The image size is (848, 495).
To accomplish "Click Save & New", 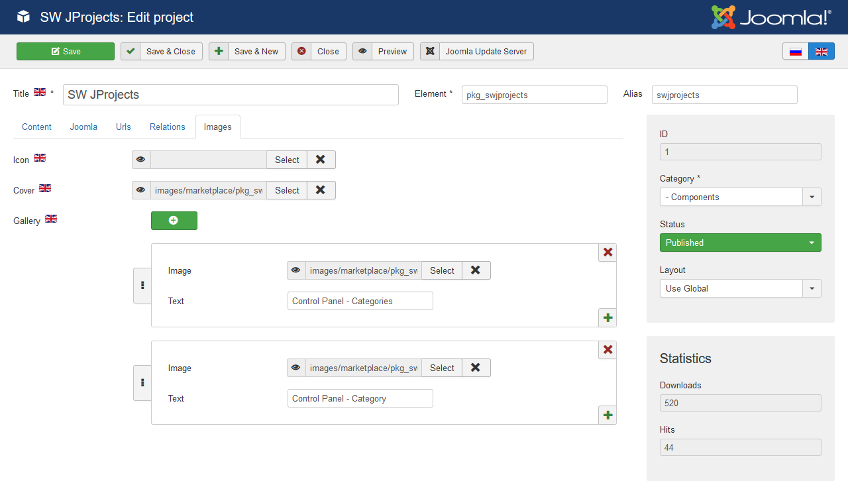I will [x=247, y=52].
